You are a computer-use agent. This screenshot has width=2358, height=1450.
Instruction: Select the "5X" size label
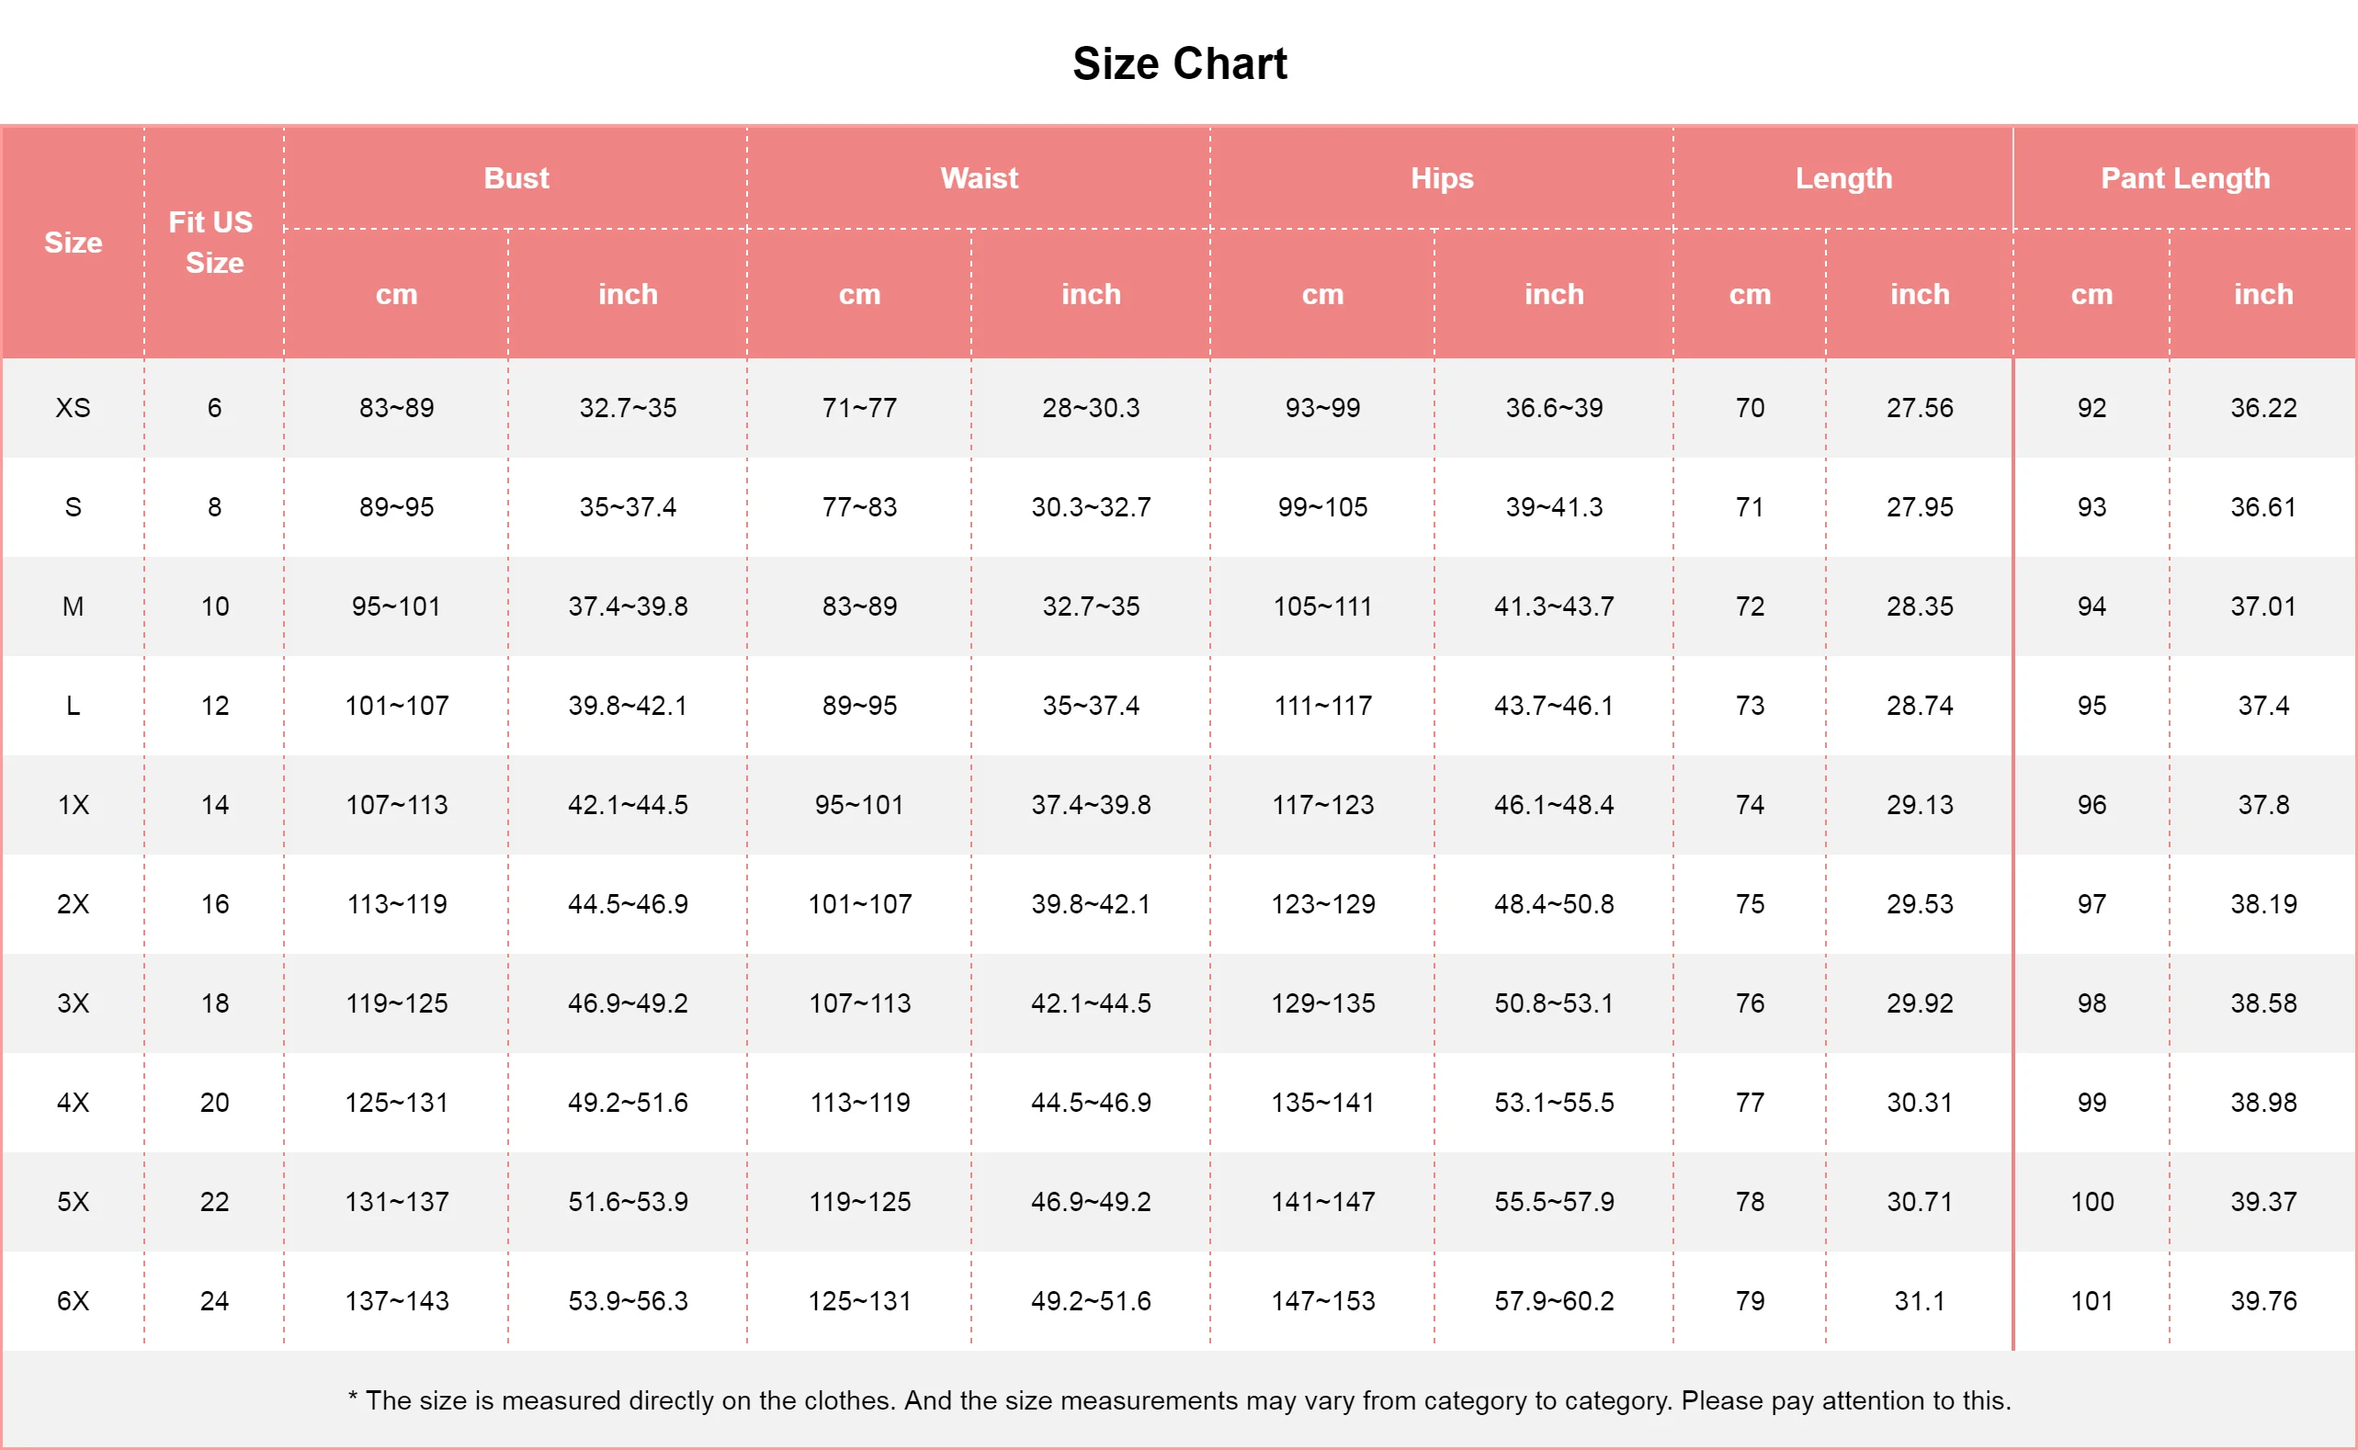[73, 1203]
